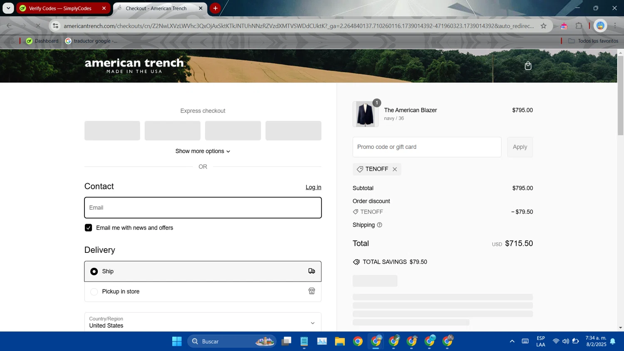The image size is (624, 351).
Task: Click into the Email contact field
Action: [203, 208]
